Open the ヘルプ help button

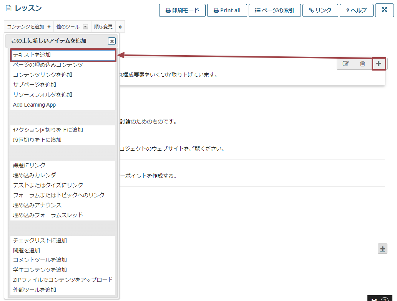click(x=356, y=10)
